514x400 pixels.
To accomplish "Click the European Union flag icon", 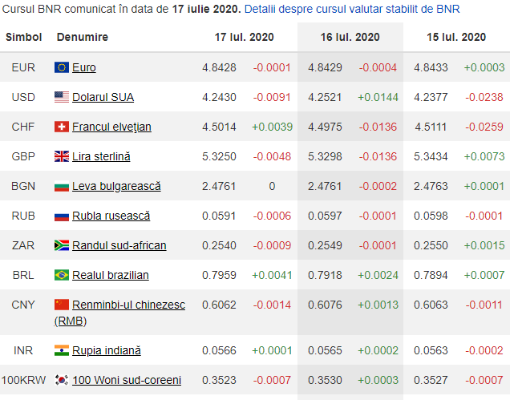I will coord(61,67).
